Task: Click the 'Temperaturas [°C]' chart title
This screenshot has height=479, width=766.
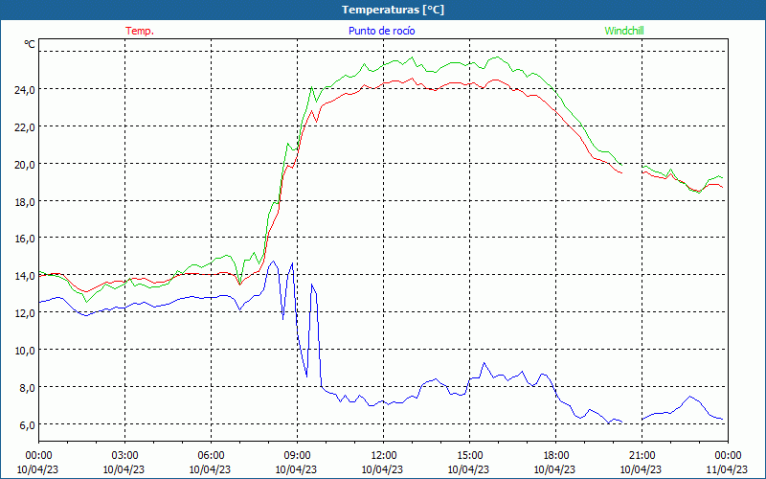Action: [x=393, y=10]
